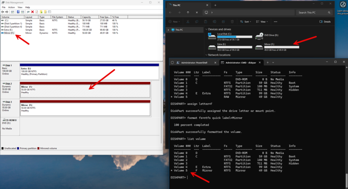Click the last settings-list icon in Disk Management toolbar
348x189 pixels.
pos(50,12)
